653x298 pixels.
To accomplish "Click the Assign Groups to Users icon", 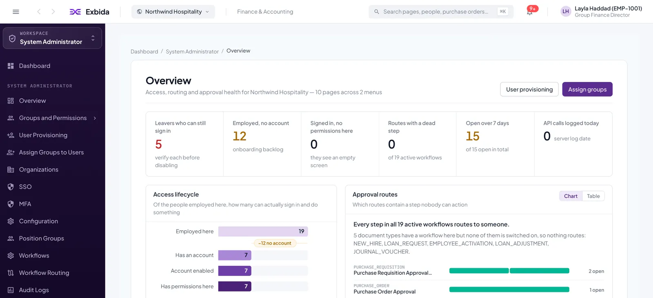I will pos(11,152).
